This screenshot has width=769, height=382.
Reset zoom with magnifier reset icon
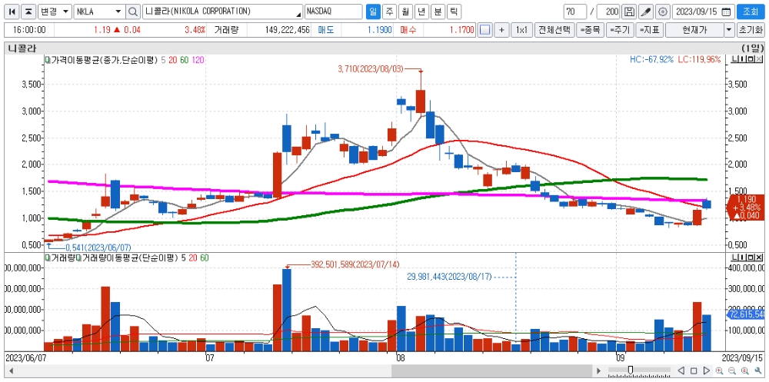point(745,370)
